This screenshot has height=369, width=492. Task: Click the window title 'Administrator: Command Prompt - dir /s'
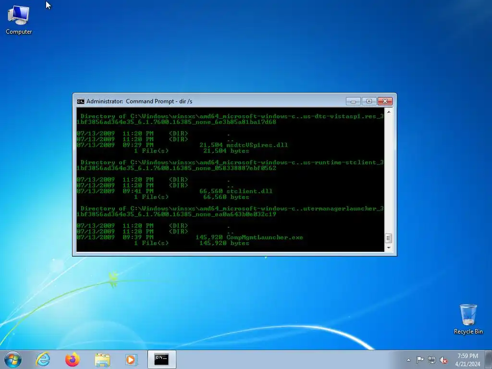pyautogui.click(x=139, y=101)
